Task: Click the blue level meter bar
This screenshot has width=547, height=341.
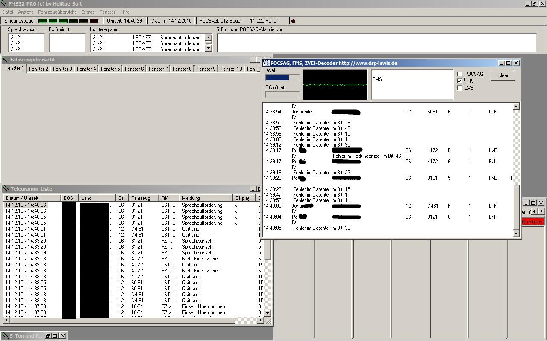Action: 277,78
